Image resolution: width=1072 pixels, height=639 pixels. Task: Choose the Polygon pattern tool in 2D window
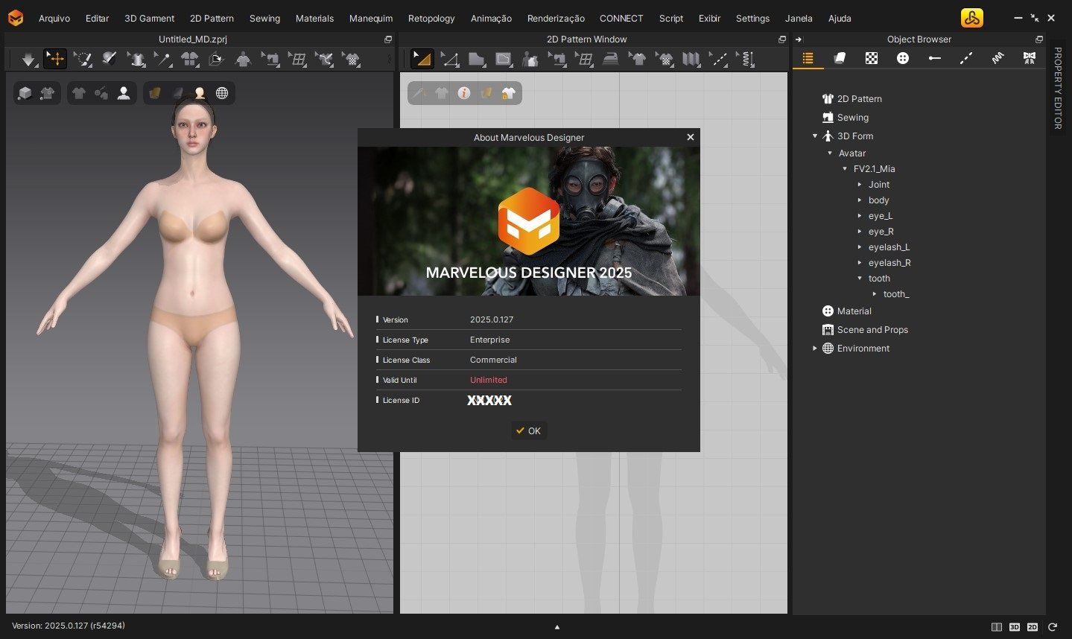(477, 59)
